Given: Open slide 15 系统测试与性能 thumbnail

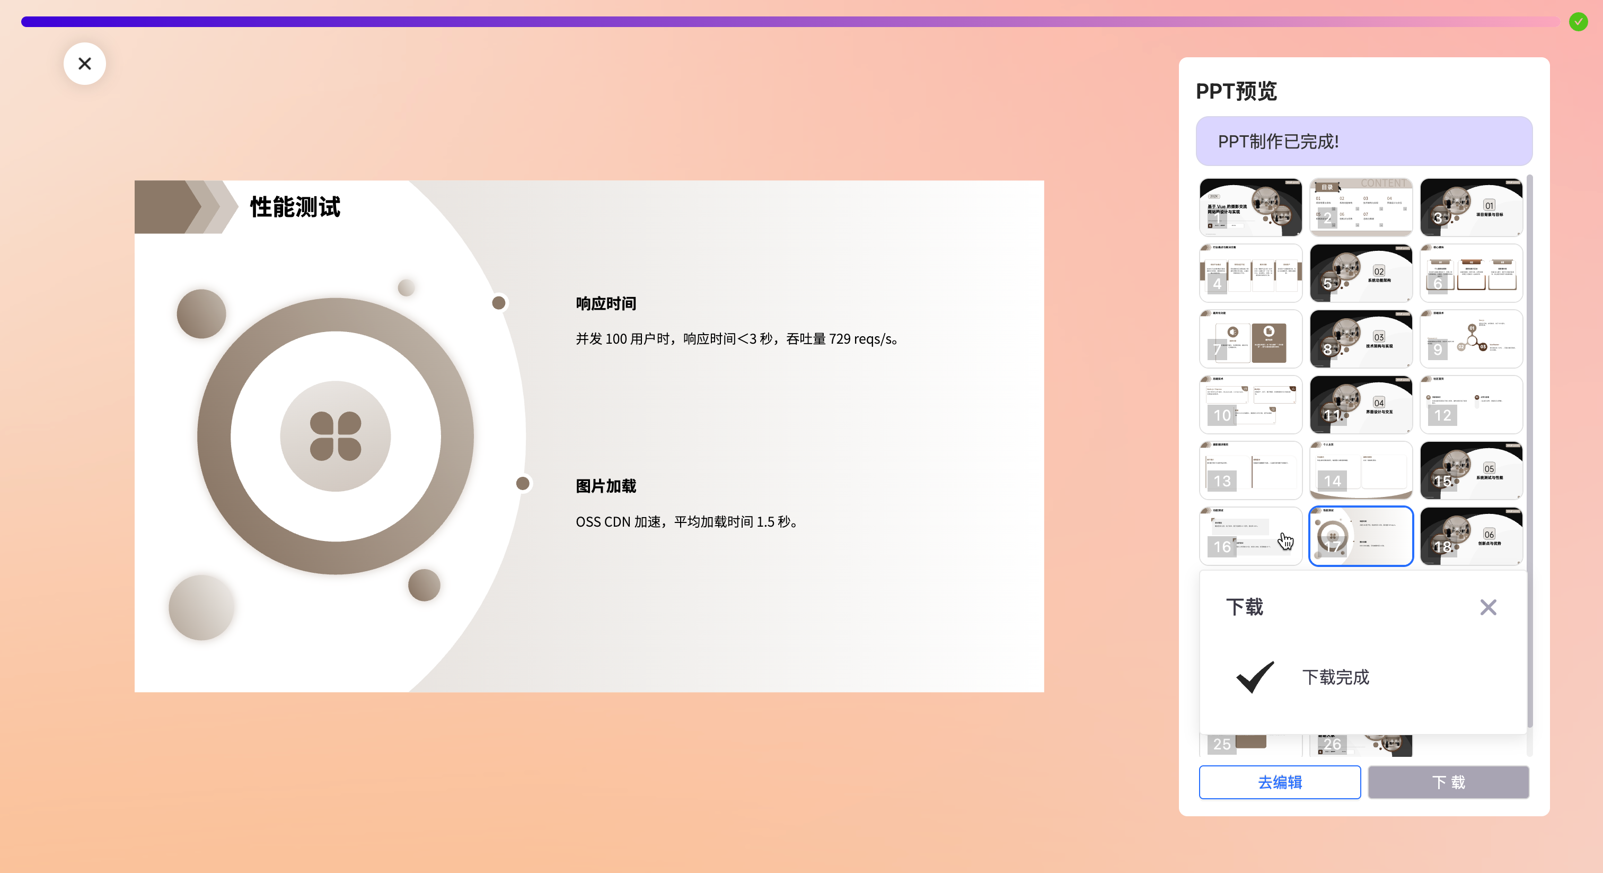Looking at the screenshot, I should [x=1471, y=471].
